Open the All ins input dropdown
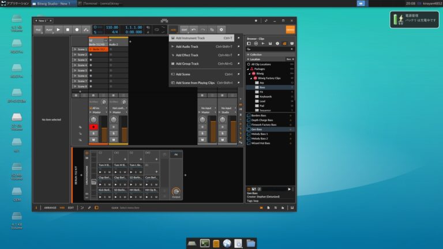The image size is (443, 249). coord(98,108)
